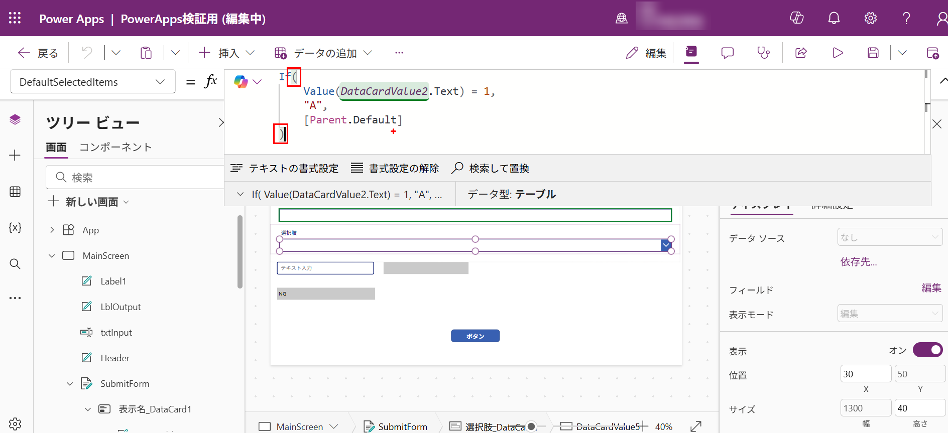Click the 依存先... link
Screen dimensions: 948x433
coord(859,262)
